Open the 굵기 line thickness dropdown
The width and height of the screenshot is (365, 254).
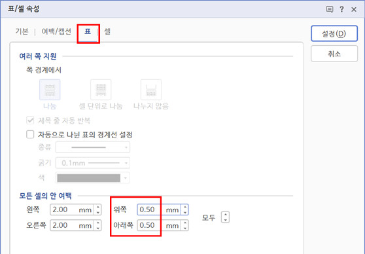93,163
